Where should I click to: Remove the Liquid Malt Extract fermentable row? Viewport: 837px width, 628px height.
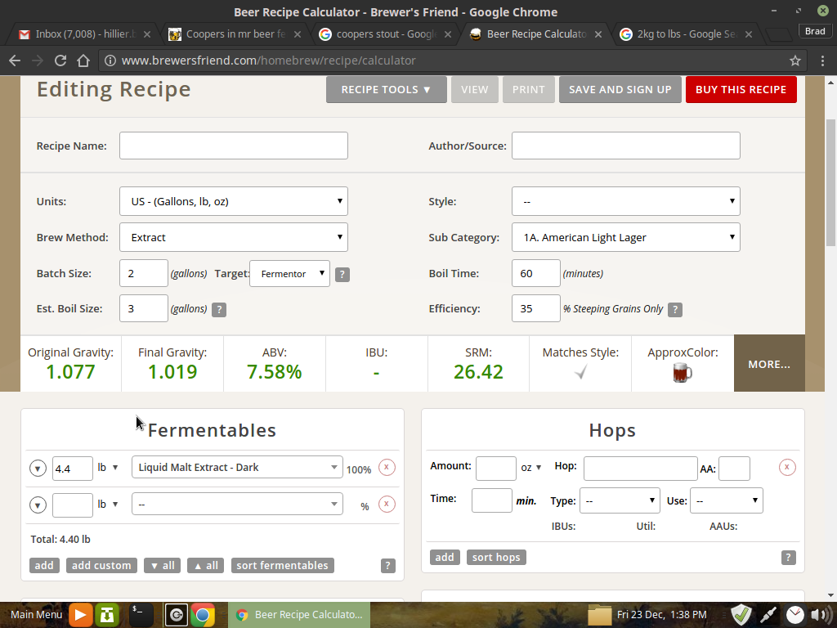pos(387,467)
